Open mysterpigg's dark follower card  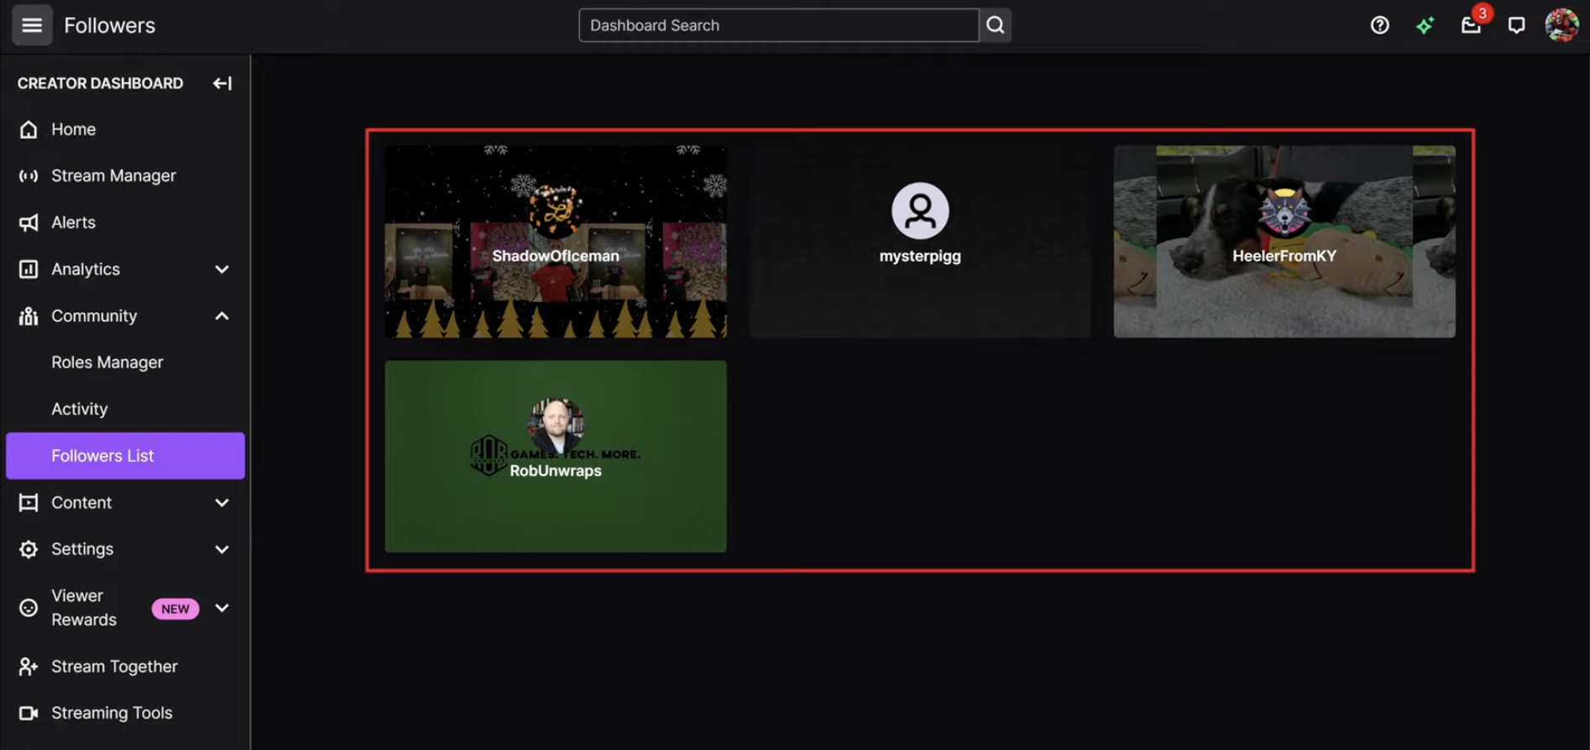920,242
